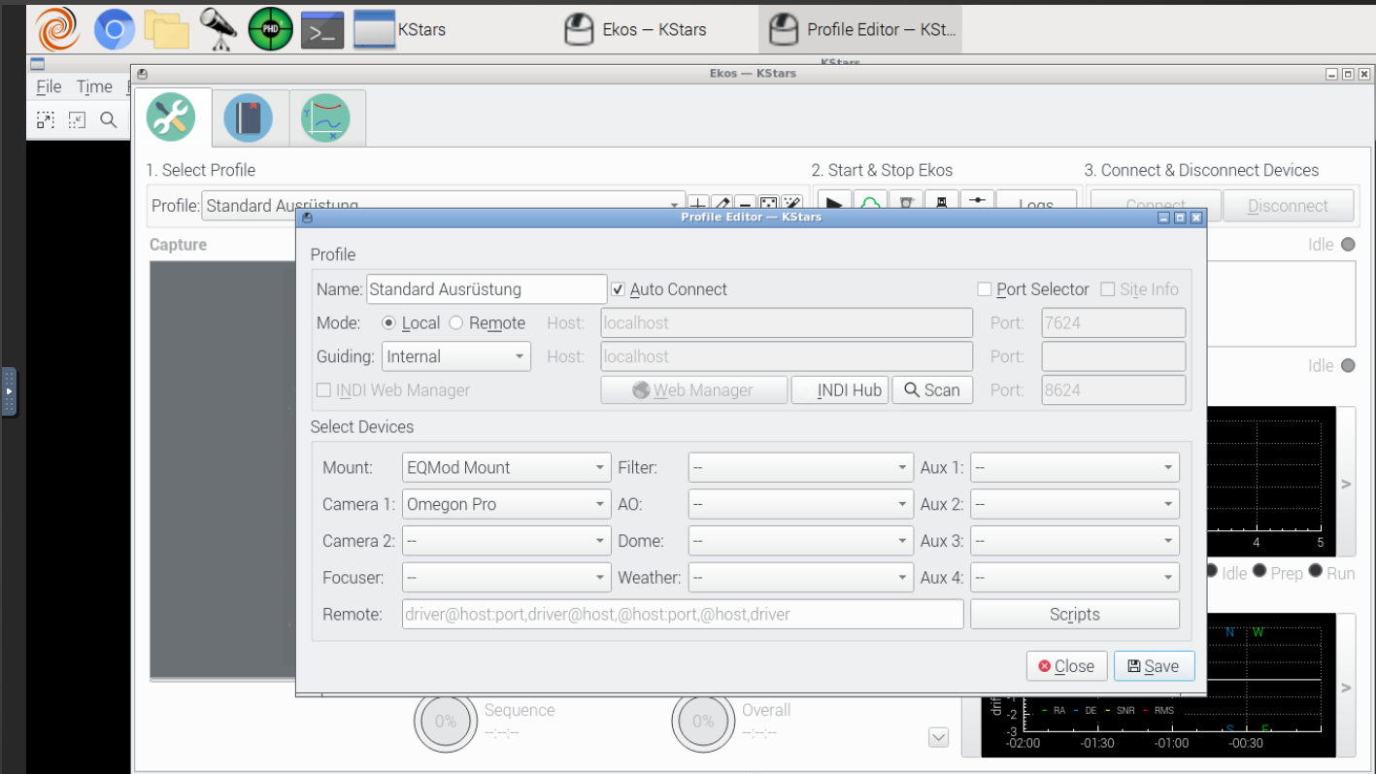Open the Aux 4 dropdown

click(x=1075, y=578)
